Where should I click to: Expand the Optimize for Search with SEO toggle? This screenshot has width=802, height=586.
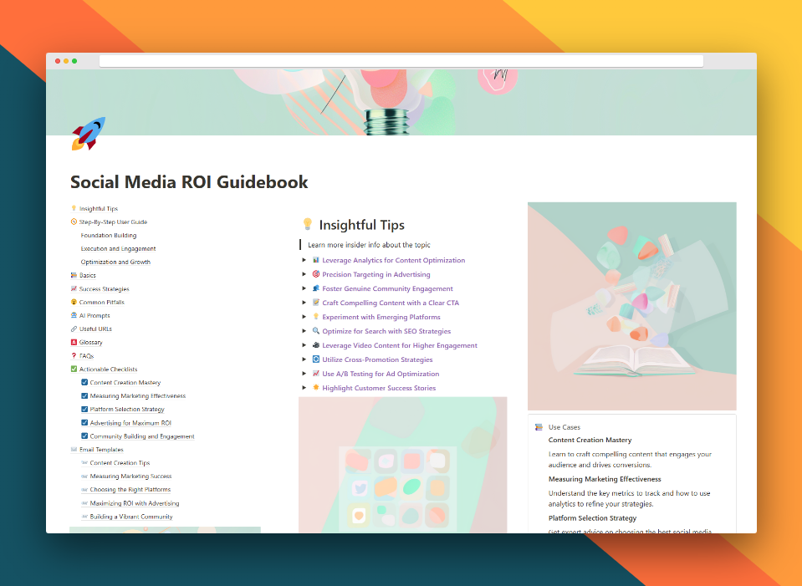click(x=304, y=331)
